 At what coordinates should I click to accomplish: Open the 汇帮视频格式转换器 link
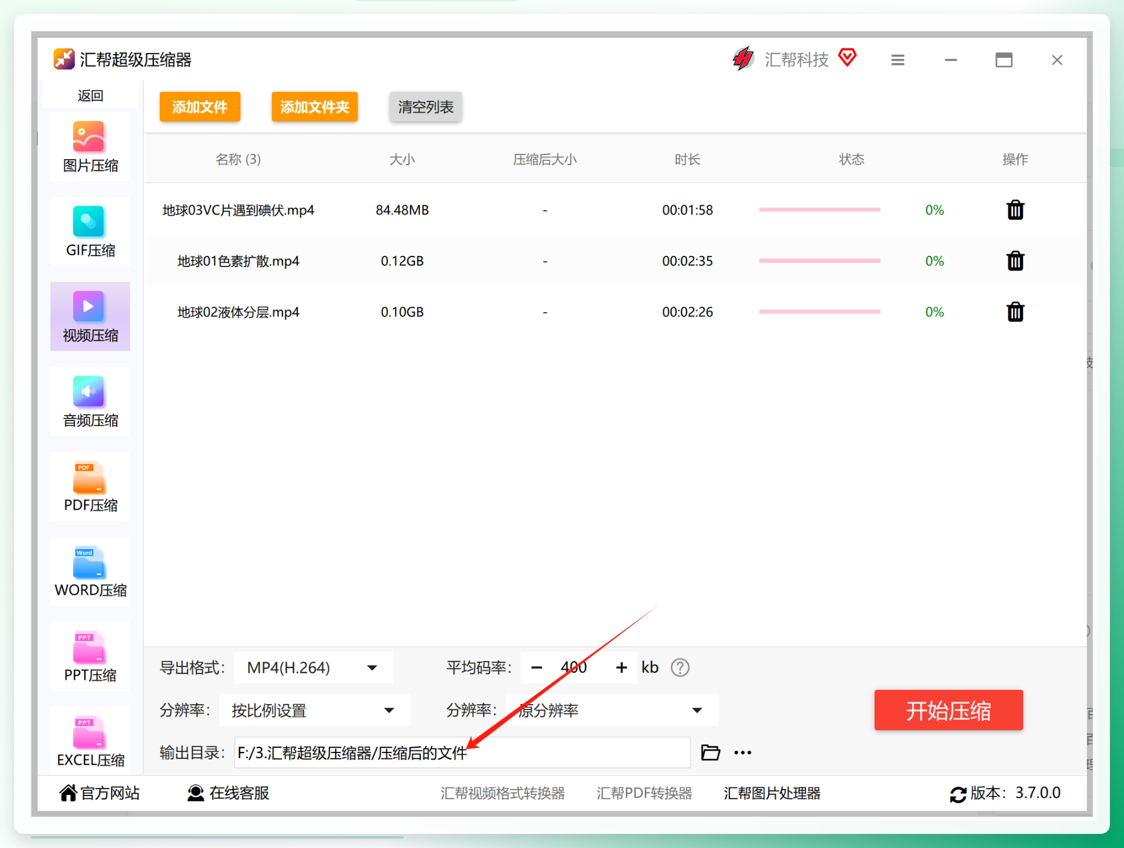(502, 793)
